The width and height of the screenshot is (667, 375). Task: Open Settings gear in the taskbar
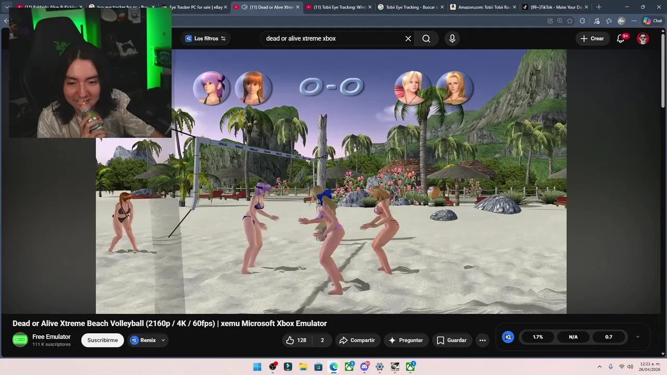pyautogui.click(x=380, y=367)
